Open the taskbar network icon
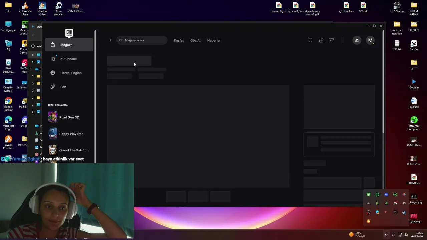The image size is (427, 240). click(400, 235)
